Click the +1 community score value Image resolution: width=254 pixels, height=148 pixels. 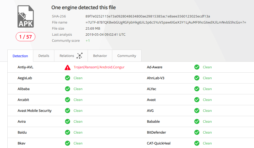[x=88, y=40]
